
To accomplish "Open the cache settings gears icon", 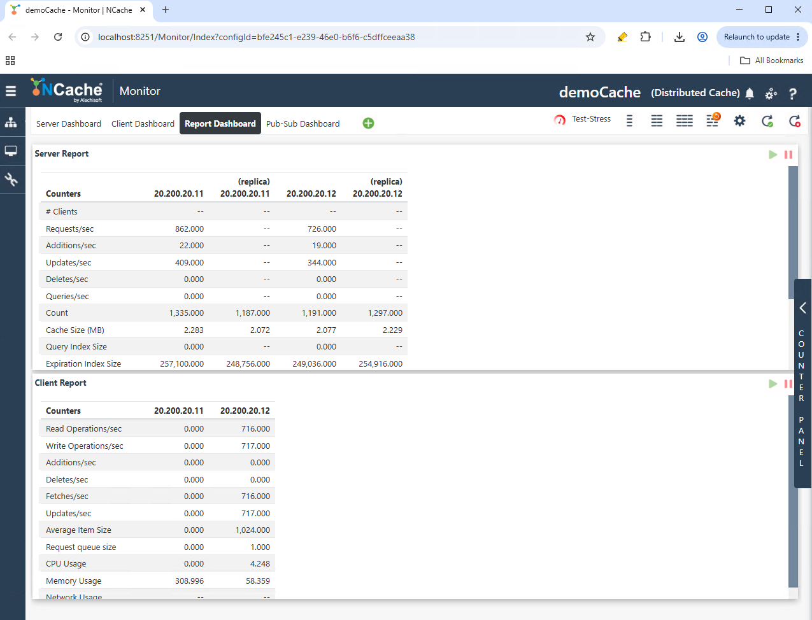I will [771, 94].
